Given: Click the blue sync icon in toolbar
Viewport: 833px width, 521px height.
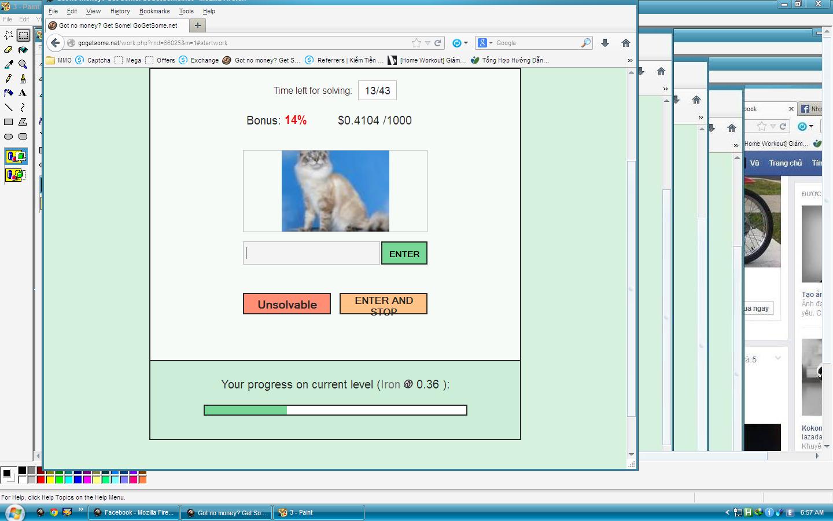Looking at the screenshot, I should pyautogui.click(x=456, y=43).
